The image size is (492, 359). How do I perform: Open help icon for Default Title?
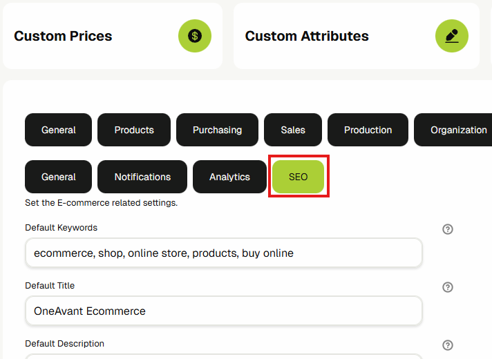pos(448,287)
